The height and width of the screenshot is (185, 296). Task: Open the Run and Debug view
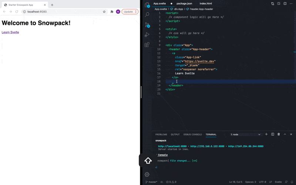[x=147, y=34]
